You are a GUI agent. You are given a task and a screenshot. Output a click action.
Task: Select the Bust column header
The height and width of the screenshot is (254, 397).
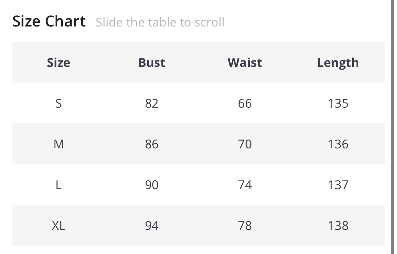(152, 62)
